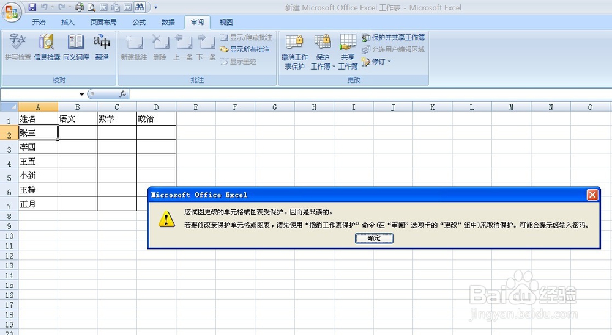Viewport: 612px width, 335px height.
Task: Select cell containing 李四
Action: click(x=38, y=147)
